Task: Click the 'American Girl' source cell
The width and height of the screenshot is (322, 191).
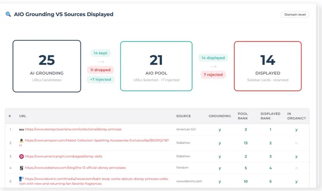Action: coord(186,130)
